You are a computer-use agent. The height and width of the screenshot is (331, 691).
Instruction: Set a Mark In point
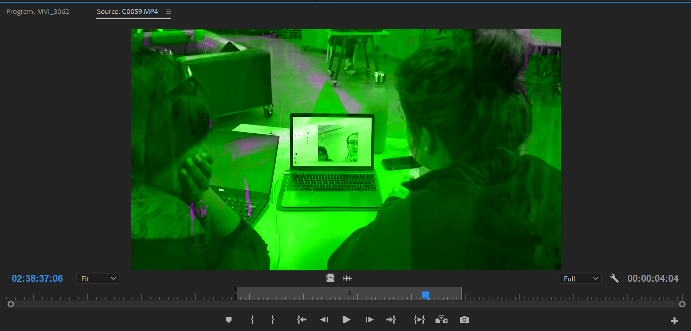[x=252, y=319]
